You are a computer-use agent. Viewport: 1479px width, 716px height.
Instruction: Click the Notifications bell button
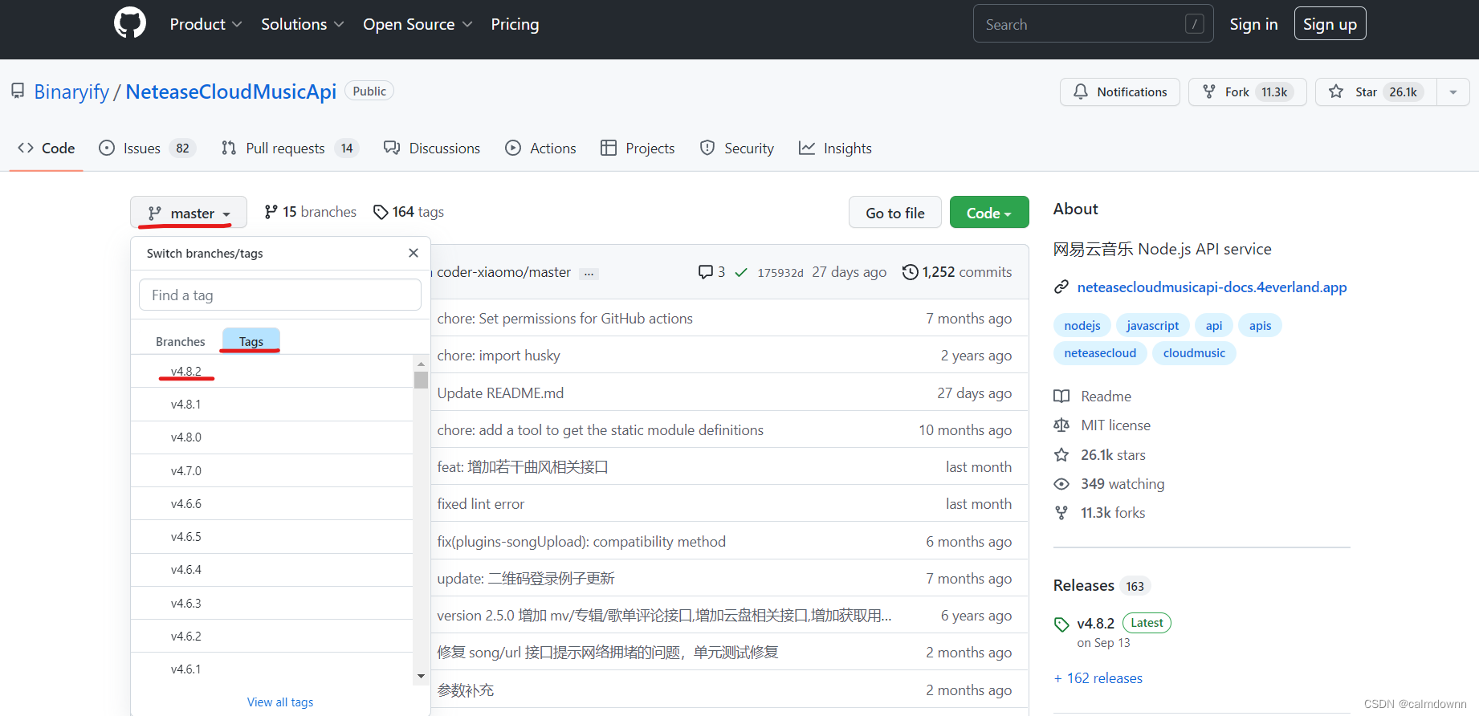[1119, 92]
